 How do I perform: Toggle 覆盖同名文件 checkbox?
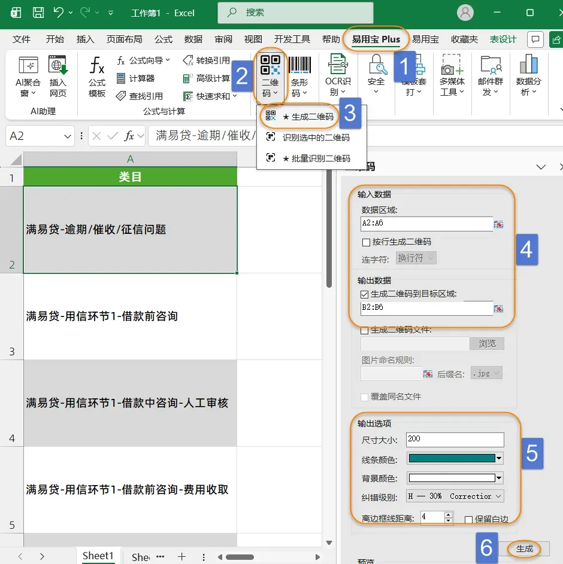point(365,397)
